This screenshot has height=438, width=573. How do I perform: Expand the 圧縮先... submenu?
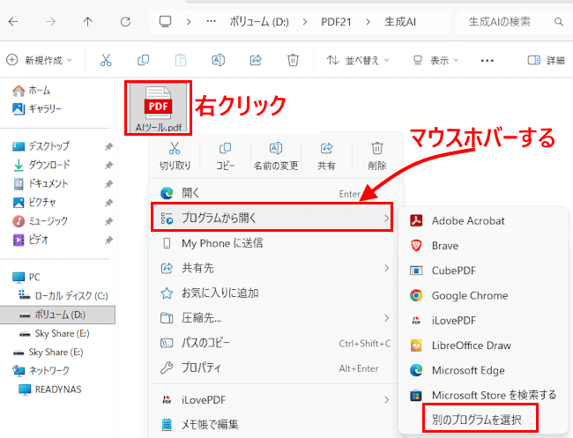click(272, 318)
